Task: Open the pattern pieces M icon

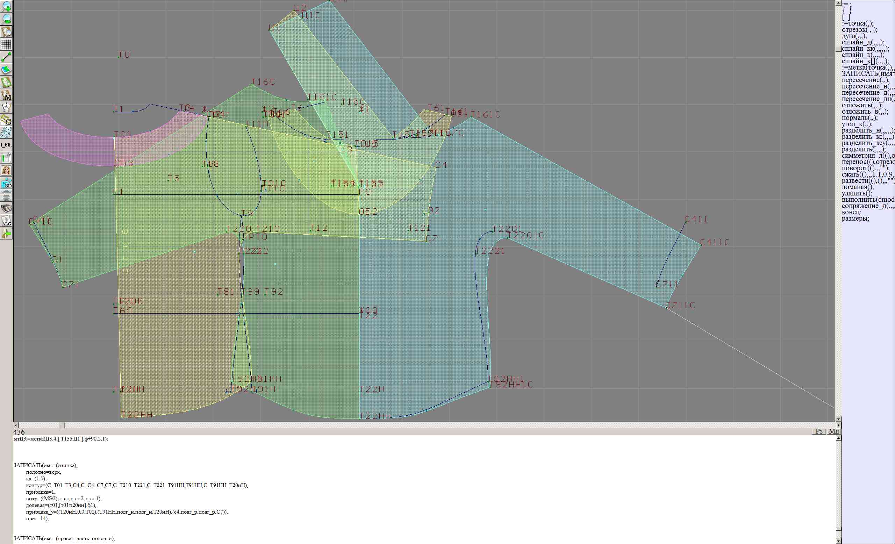Action: [x=6, y=95]
